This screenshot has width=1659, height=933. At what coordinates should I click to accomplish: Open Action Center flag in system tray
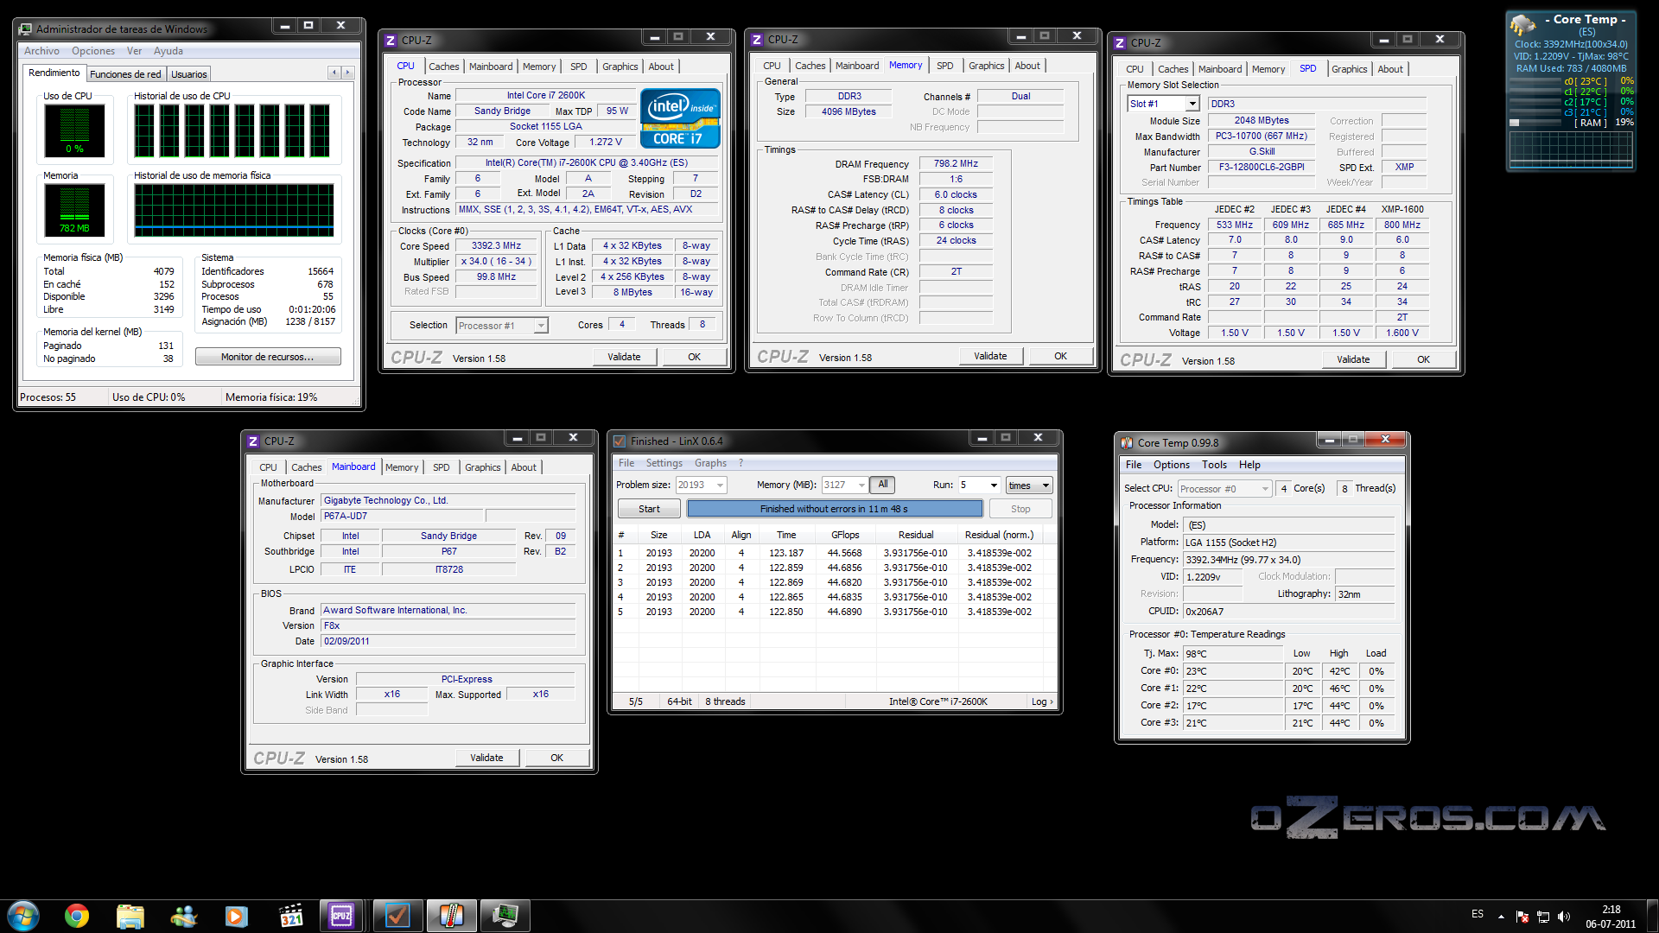(1522, 917)
